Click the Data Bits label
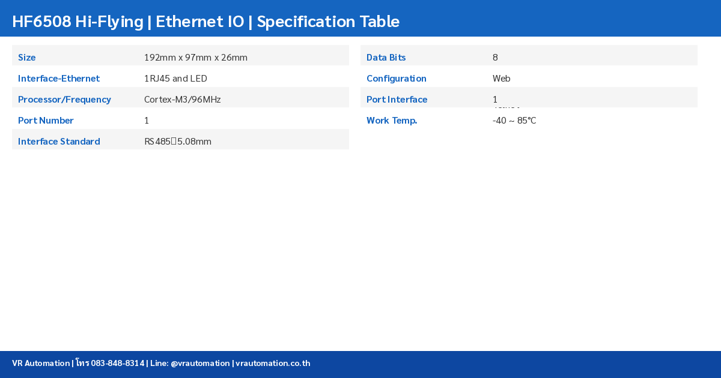The height and width of the screenshot is (378, 721). [x=386, y=58]
